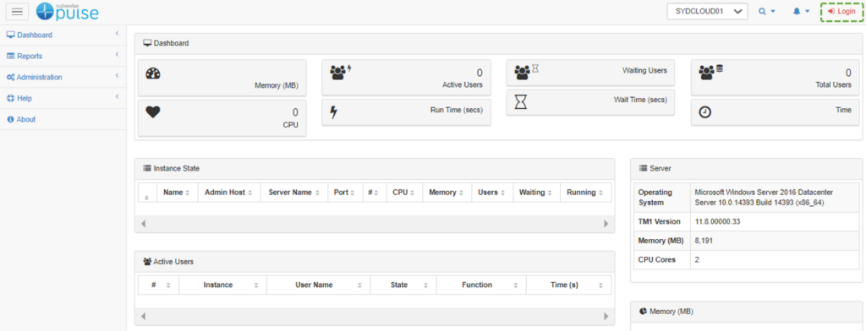866x331 pixels.
Task: Click the Run Time lightning icon
Action: pyautogui.click(x=333, y=112)
